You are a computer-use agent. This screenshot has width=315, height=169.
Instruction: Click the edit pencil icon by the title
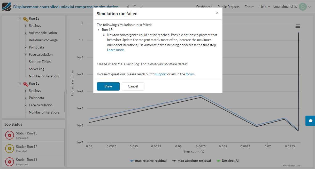[141, 7]
